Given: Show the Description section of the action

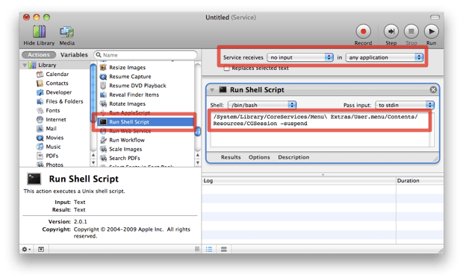Looking at the screenshot, I should [293, 157].
